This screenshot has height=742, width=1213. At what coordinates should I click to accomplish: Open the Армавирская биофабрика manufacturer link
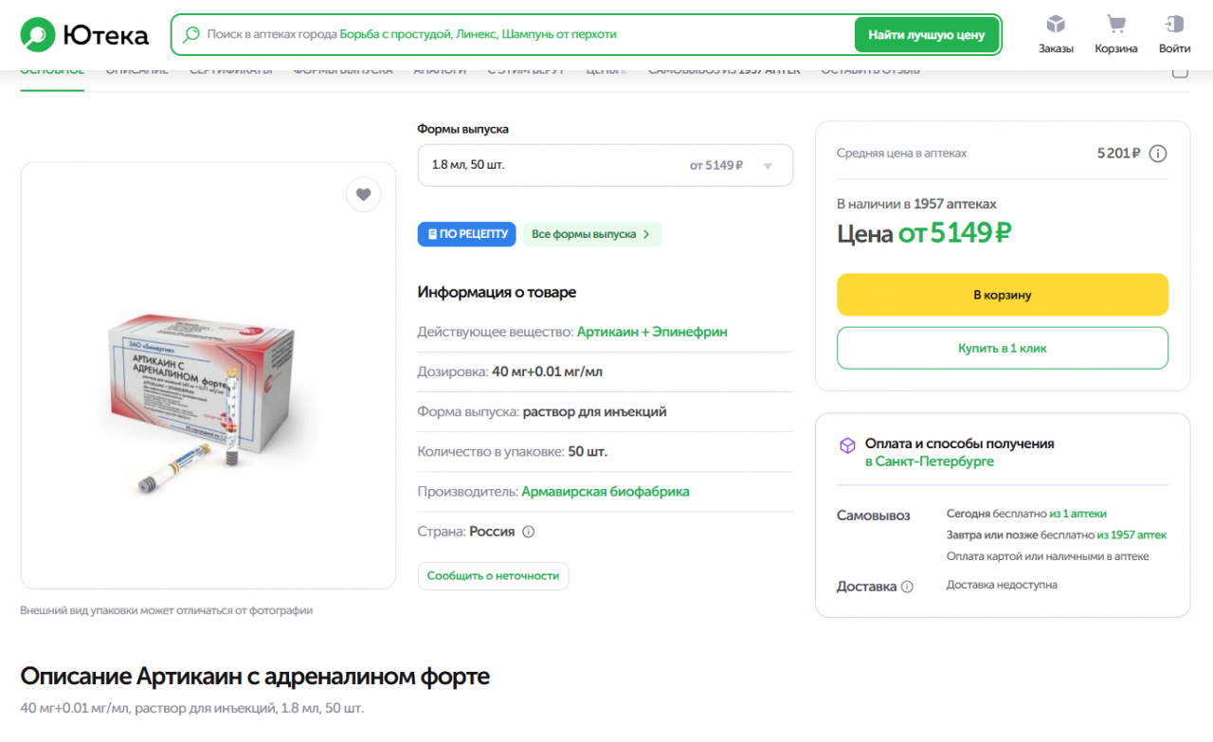pos(606,492)
